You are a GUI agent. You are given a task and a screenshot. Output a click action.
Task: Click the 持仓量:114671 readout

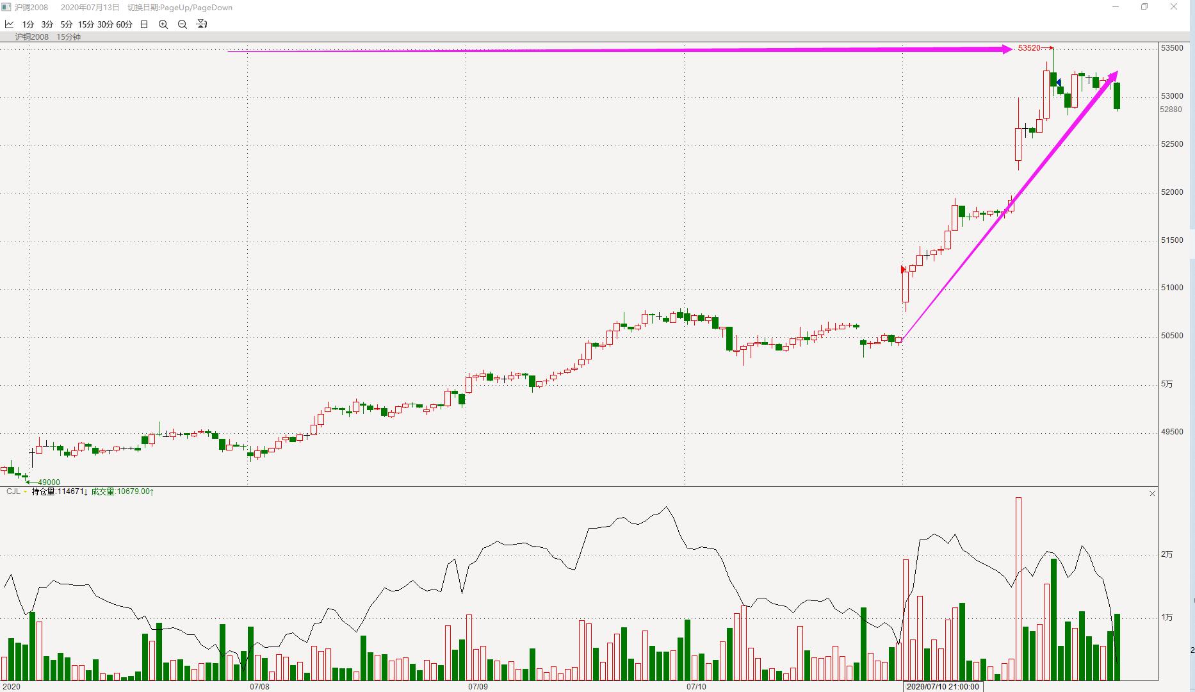coord(60,491)
